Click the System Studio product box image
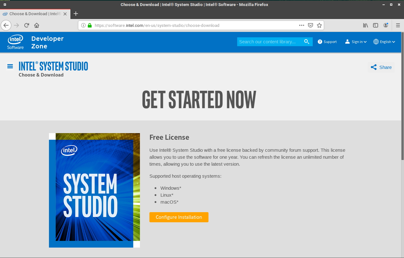404x258 pixels. pyautogui.click(x=94, y=190)
